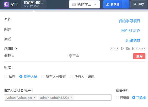Click the 创建人 field label
The image size is (148, 107).
[9, 56]
